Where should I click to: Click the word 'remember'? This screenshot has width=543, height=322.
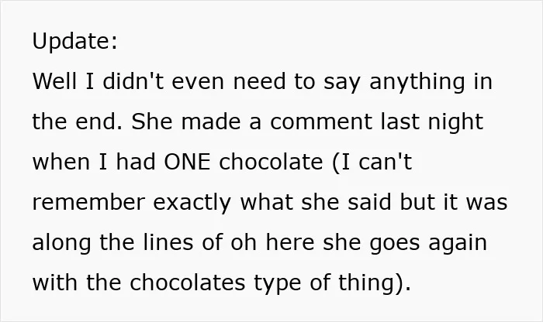[x=88, y=202]
